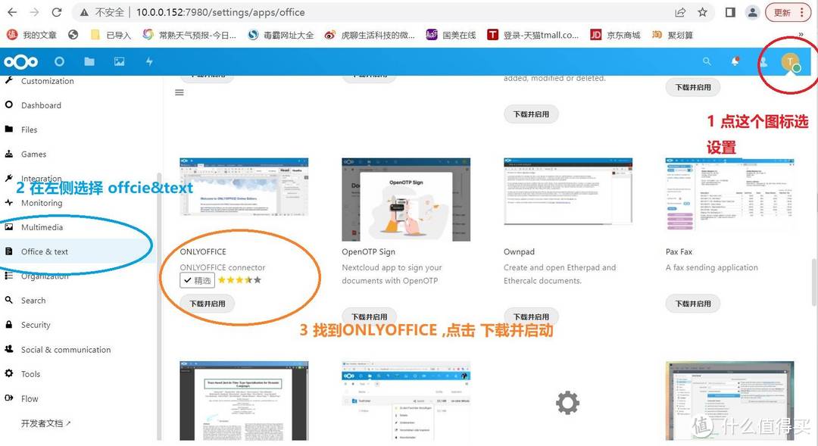This screenshot has width=818, height=446.
Task: Select Games category in sidebar
Action: coord(33,154)
